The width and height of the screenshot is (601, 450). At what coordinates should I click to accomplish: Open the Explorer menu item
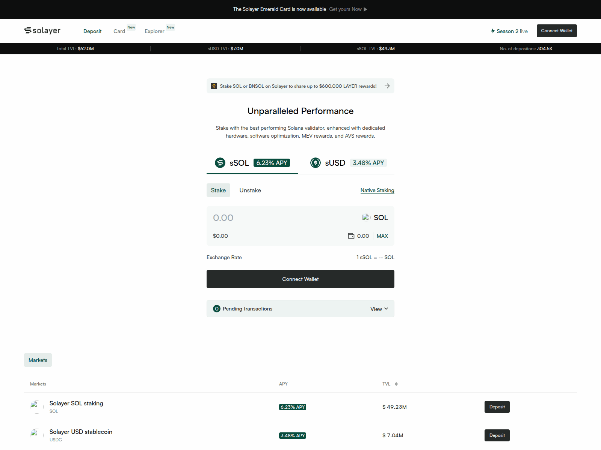tap(154, 31)
